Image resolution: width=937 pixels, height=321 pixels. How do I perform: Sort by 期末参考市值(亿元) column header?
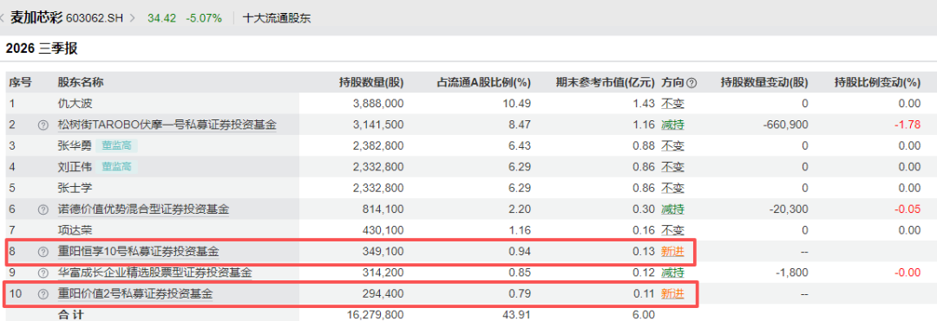pyautogui.click(x=605, y=83)
